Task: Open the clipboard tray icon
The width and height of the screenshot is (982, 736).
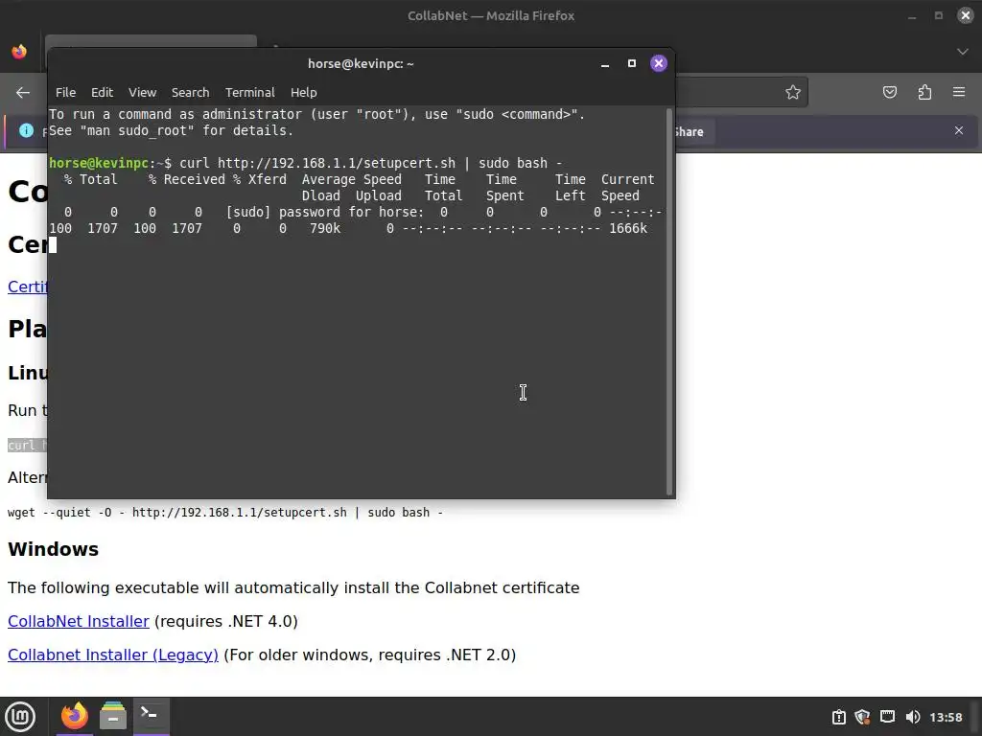Action: [838, 717]
